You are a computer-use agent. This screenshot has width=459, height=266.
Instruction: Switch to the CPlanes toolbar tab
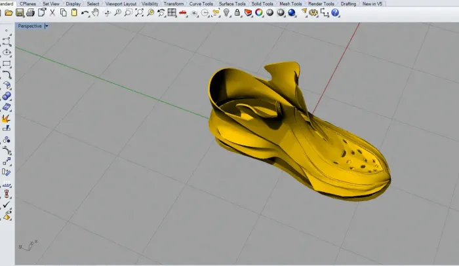(28, 4)
